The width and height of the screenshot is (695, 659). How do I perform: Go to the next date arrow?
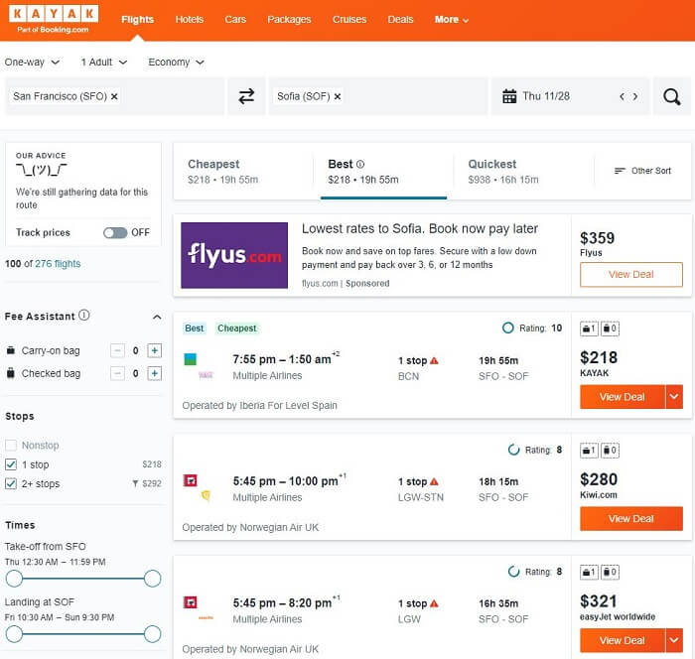pos(635,96)
